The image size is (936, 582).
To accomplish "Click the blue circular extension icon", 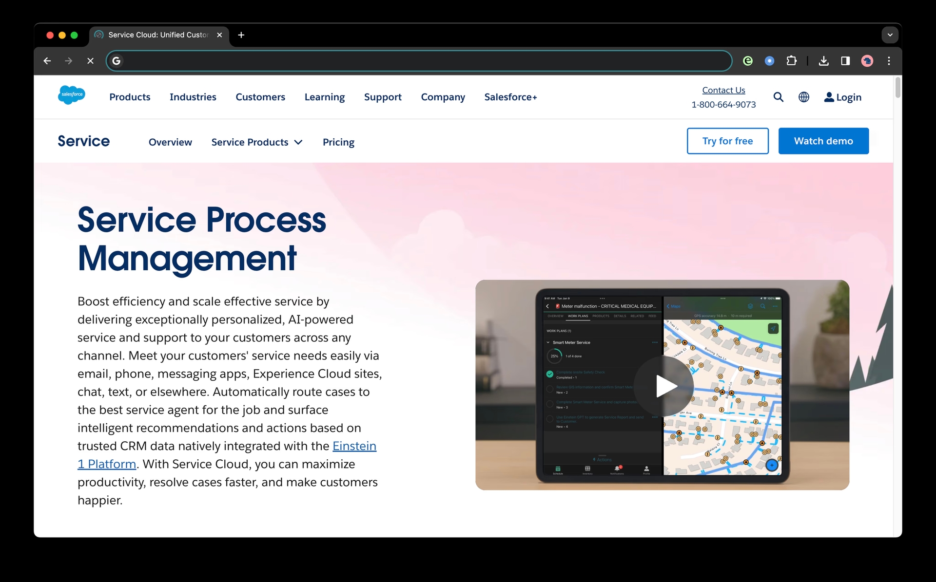I will coord(770,61).
